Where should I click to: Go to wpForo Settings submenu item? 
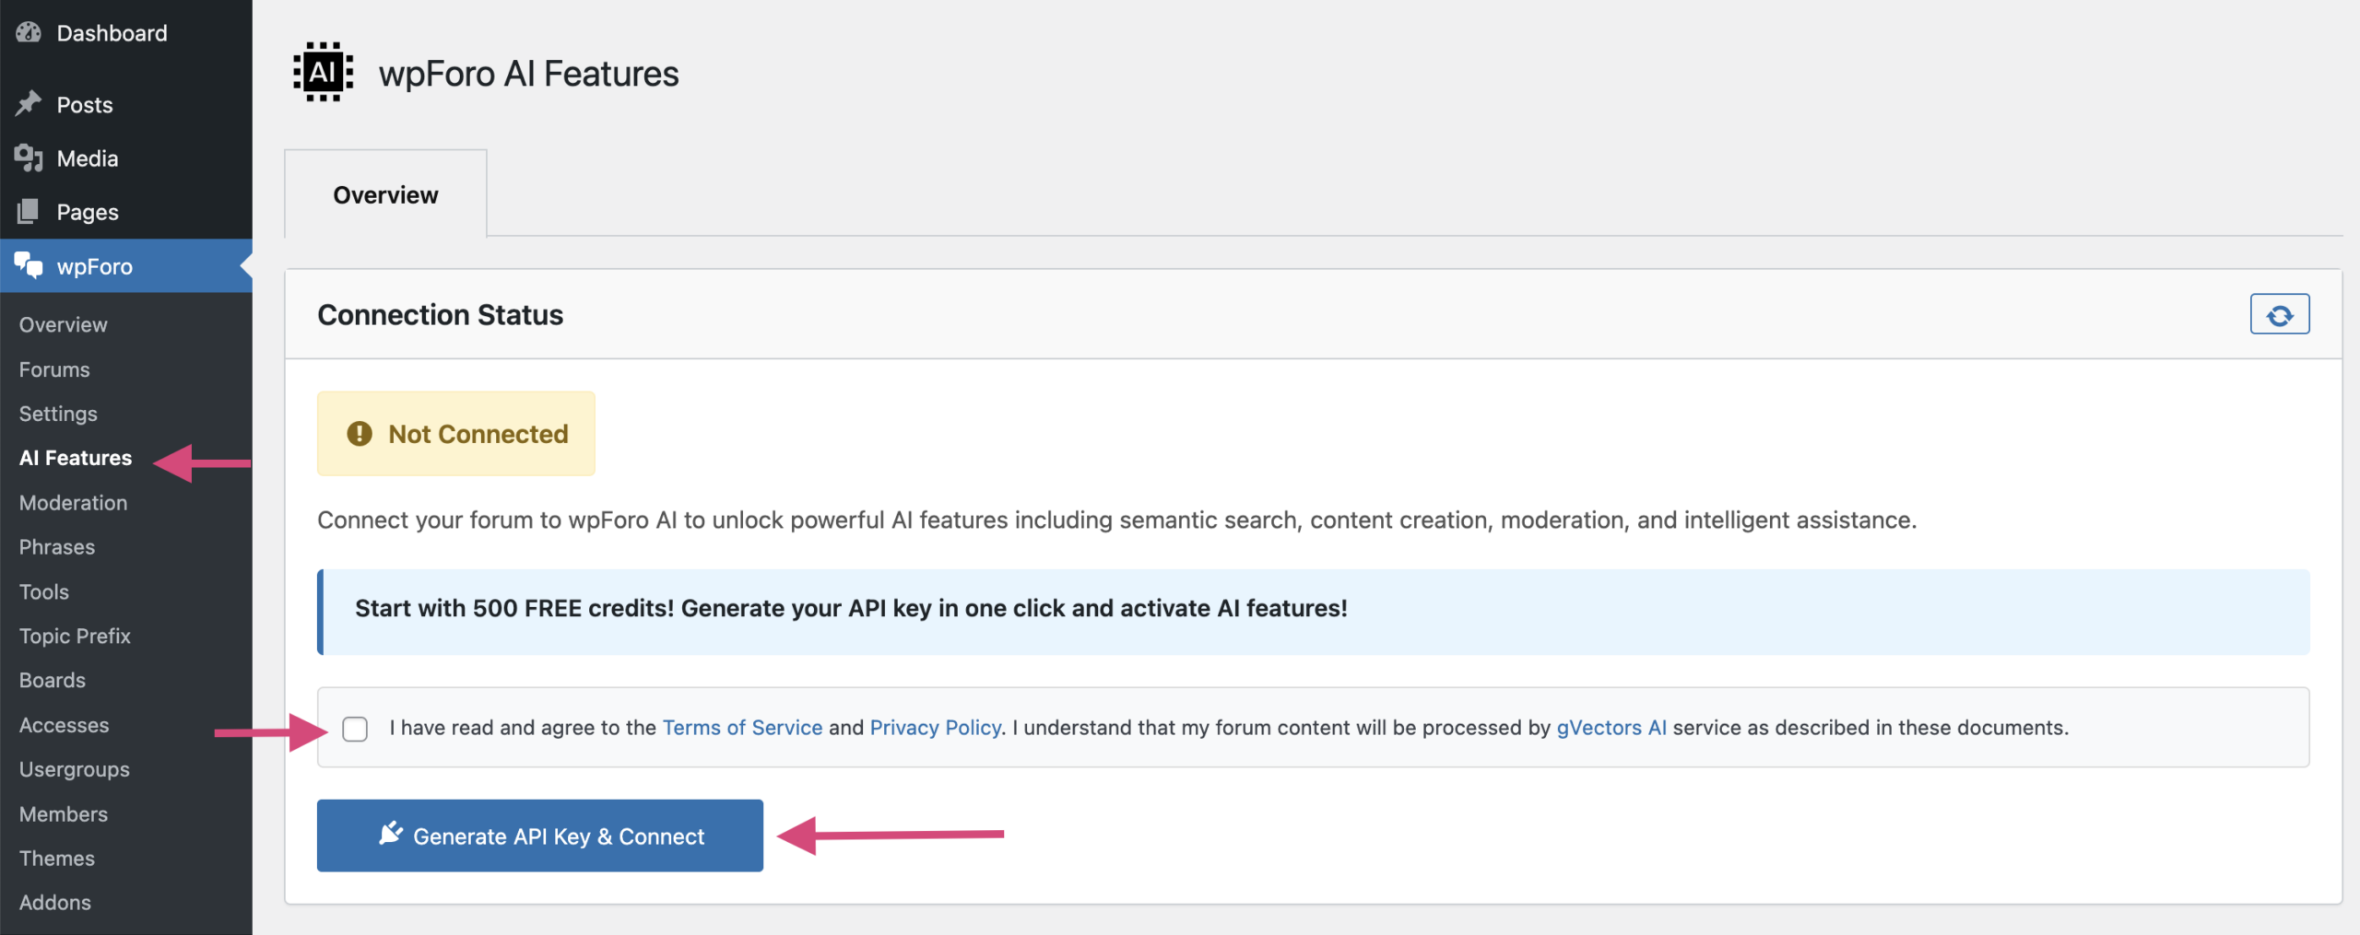(x=58, y=414)
